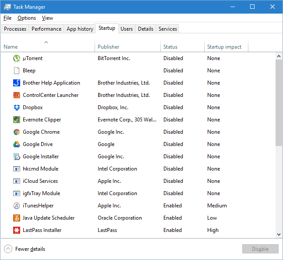The image size is (283, 260).
Task: Sort by the Publisher column header
Action: (127, 46)
